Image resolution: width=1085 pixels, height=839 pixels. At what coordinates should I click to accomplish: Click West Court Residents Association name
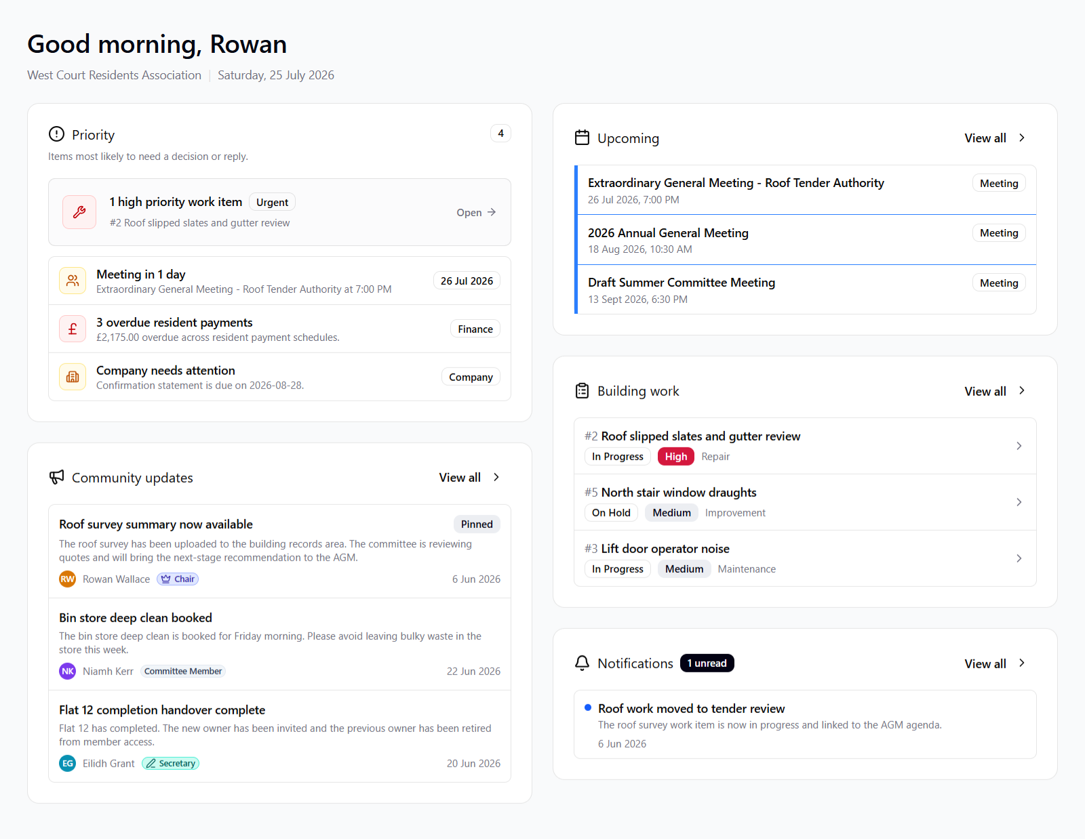click(114, 75)
